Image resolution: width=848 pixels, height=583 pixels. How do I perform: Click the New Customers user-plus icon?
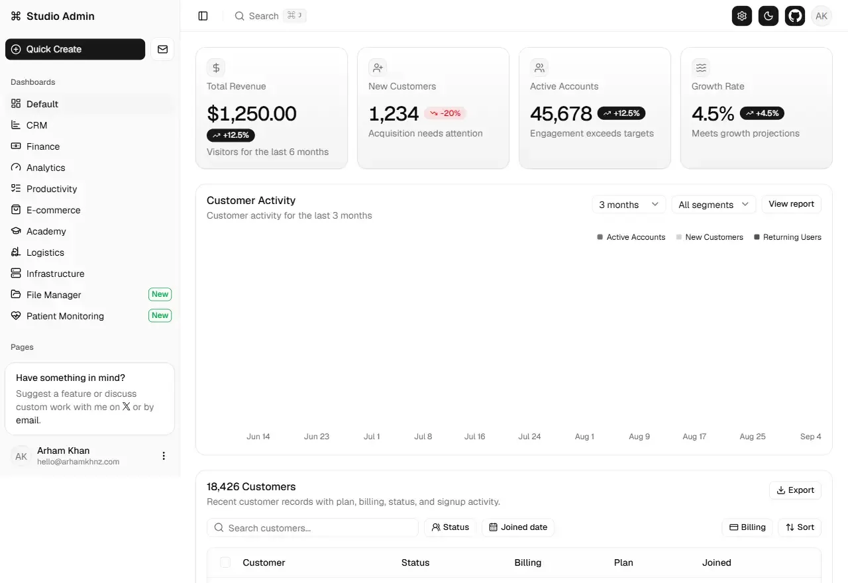(x=378, y=68)
